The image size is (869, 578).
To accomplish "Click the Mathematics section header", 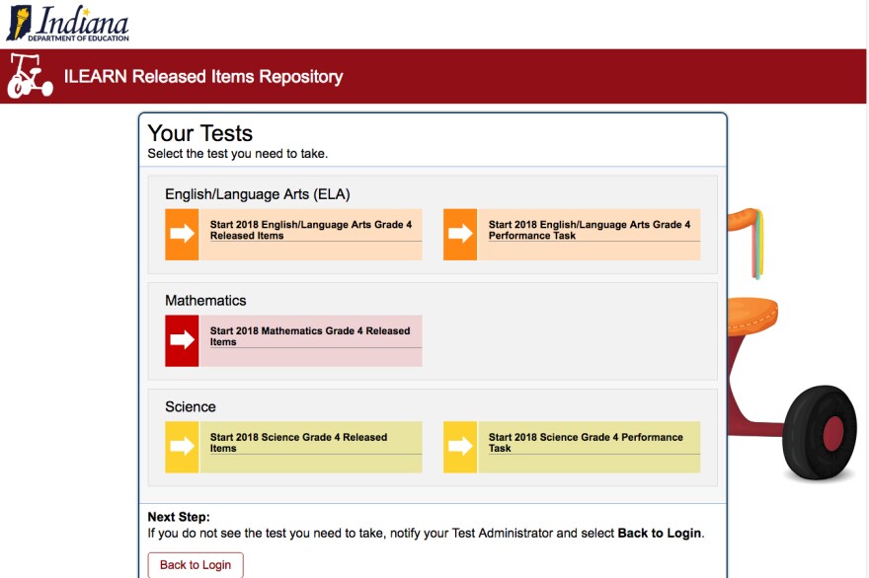I will click(x=205, y=300).
